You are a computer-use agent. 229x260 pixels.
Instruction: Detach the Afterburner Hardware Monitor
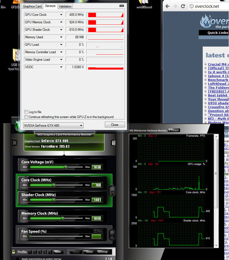coord(174,130)
